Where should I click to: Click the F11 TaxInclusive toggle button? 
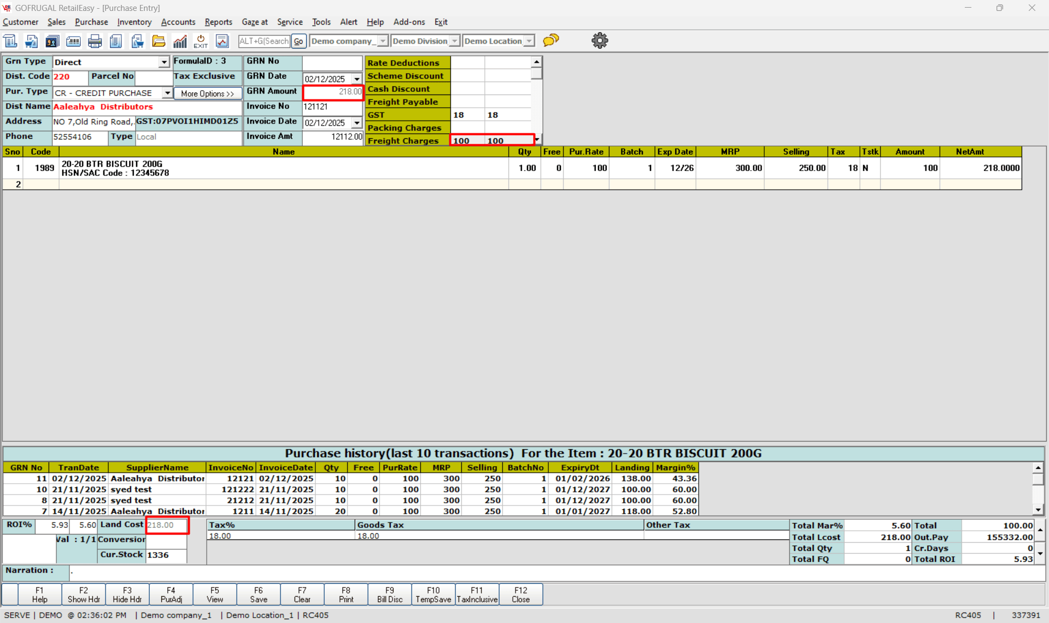click(477, 595)
